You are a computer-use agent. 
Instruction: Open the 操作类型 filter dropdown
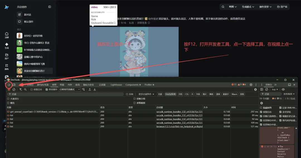266,7
